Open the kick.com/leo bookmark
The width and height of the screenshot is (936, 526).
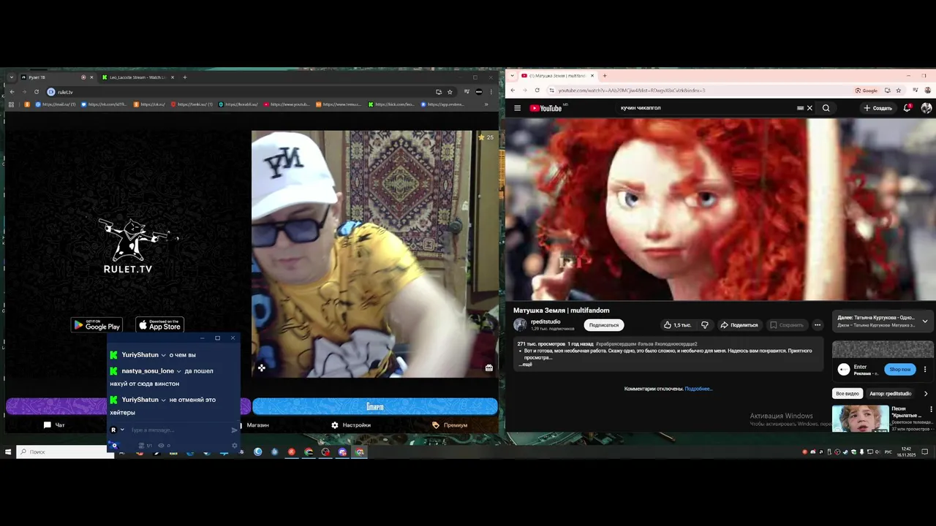[392, 104]
